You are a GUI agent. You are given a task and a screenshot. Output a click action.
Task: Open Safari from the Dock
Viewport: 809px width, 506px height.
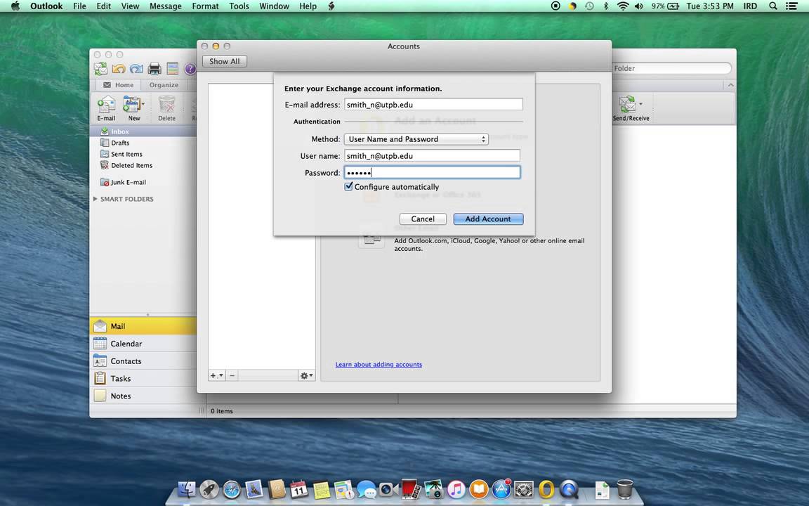click(232, 489)
